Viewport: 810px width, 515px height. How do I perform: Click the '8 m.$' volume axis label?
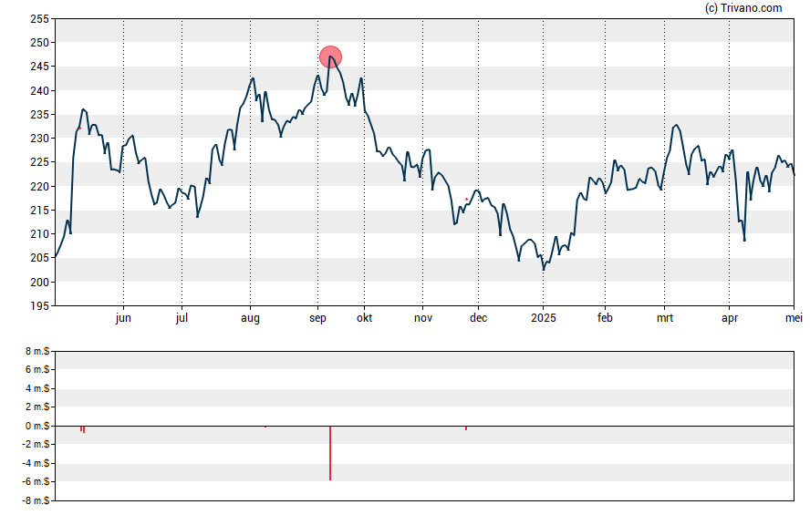(37, 351)
